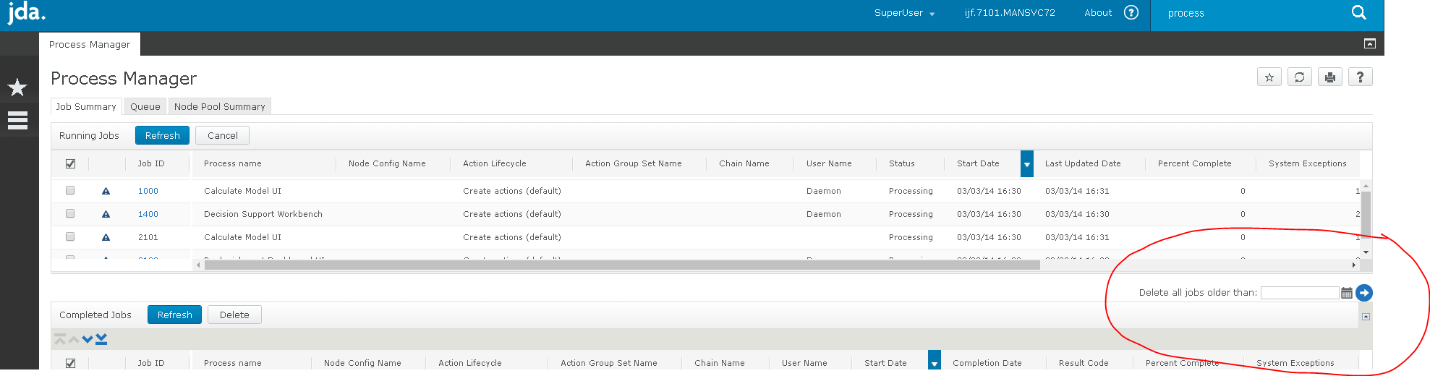Click Percent Complete header in Running Jobs
Screen dimensions: 1430x376
click(1194, 164)
